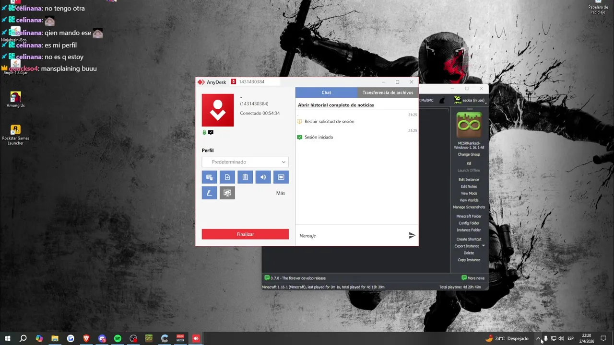The image size is (614, 345).
Task: Click the MultiMC cat icon
Action: coord(442,100)
